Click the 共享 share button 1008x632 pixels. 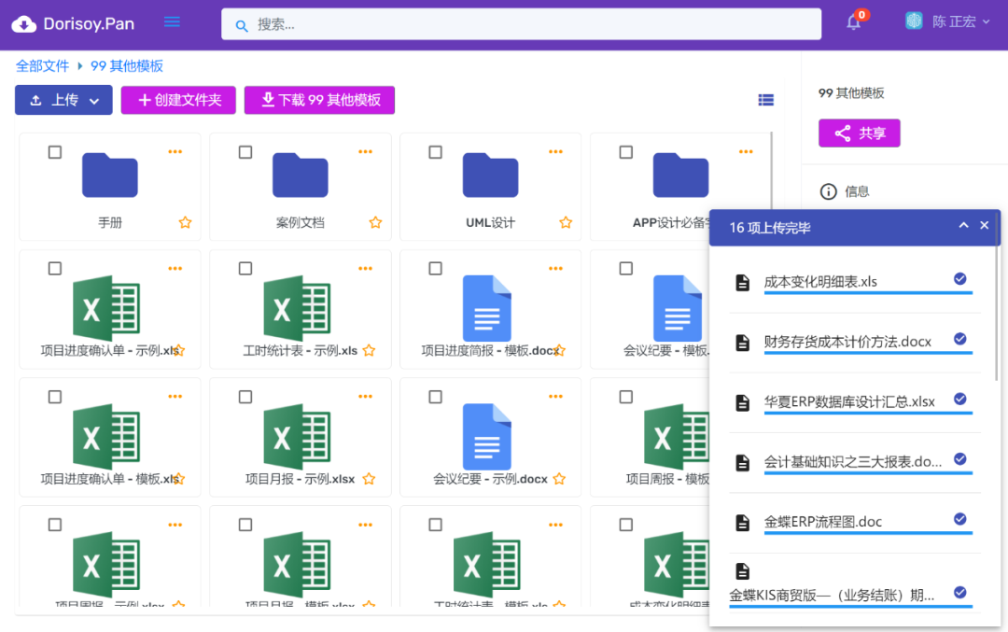[x=859, y=133]
